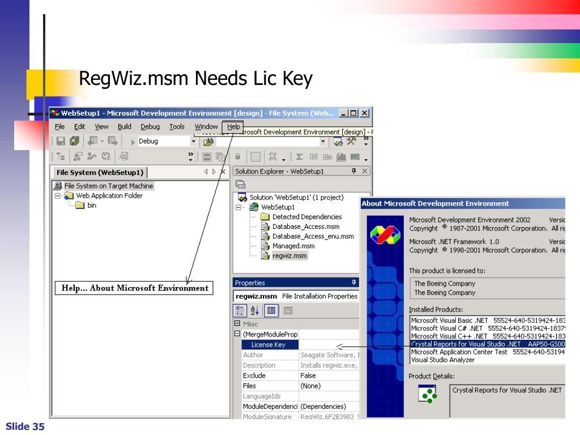Select Crystal Reports for Visual Studio .NET in Installed Products

point(488,344)
